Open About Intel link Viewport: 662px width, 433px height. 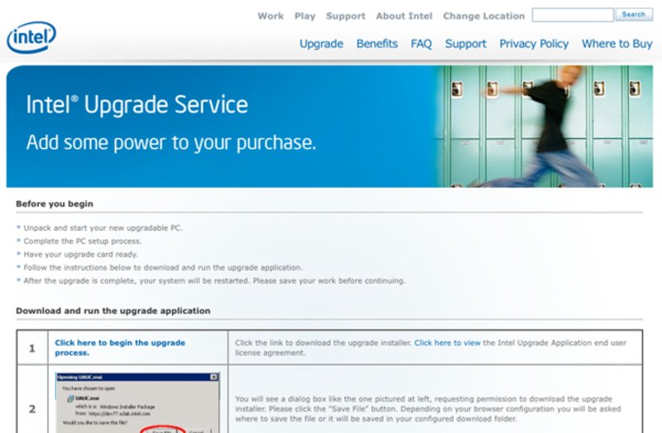click(x=404, y=16)
